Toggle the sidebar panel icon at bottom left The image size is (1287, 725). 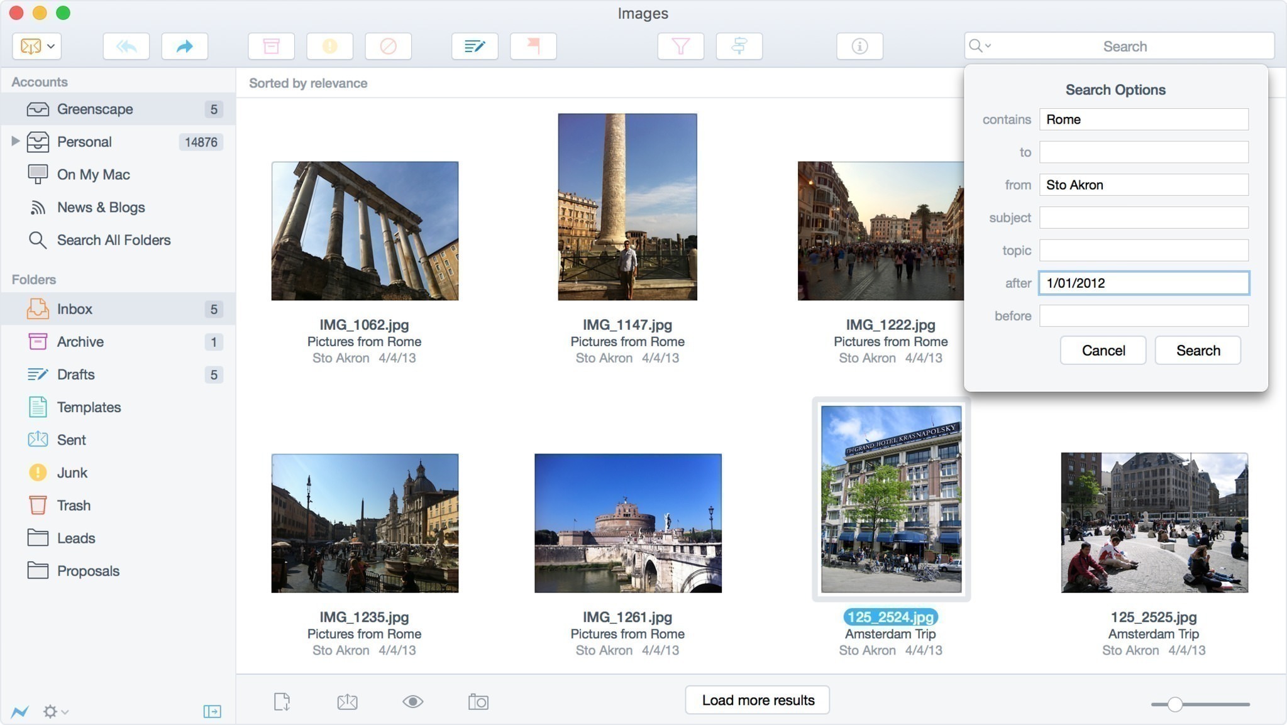(212, 711)
